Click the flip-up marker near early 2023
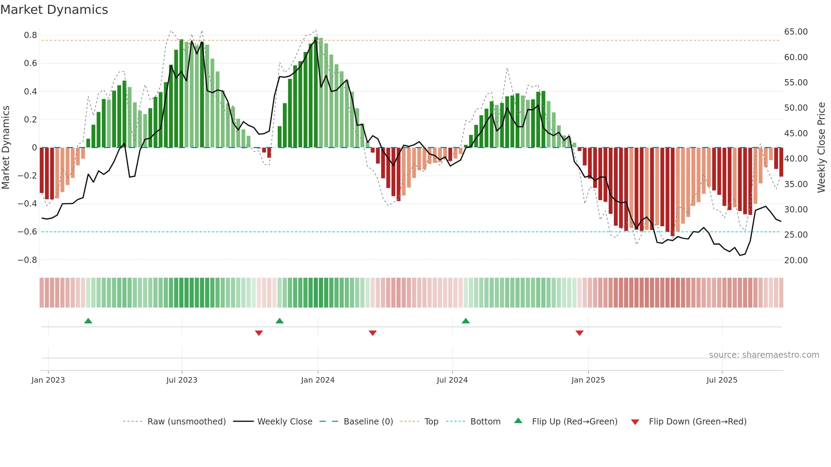 pyautogui.click(x=88, y=321)
